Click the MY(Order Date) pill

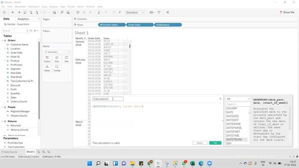tap(112, 25)
